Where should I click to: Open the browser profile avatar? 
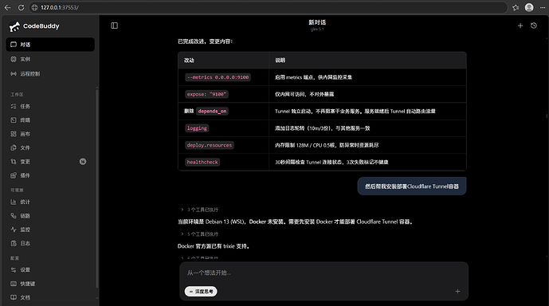pyautogui.click(x=529, y=7)
